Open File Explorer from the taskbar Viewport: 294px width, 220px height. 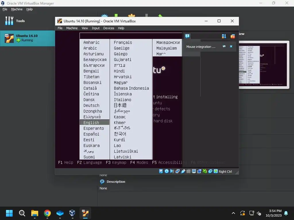point(35,213)
